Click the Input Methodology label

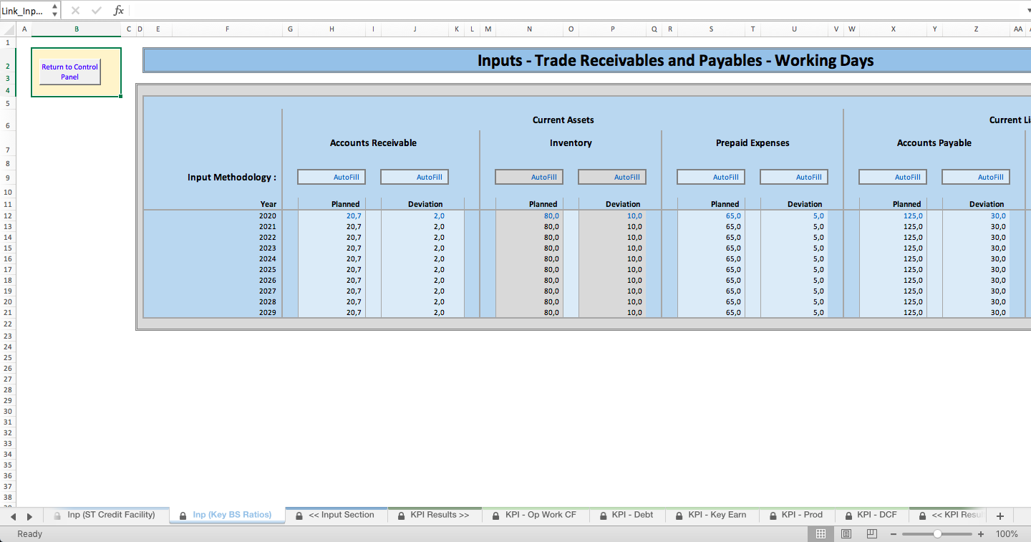tap(232, 177)
